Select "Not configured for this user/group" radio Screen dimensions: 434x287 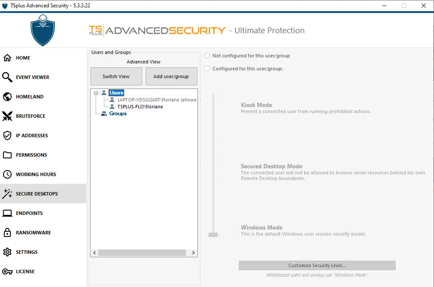[x=207, y=56]
